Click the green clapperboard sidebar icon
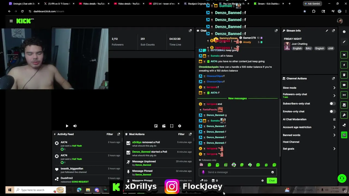 (x=344, y=135)
